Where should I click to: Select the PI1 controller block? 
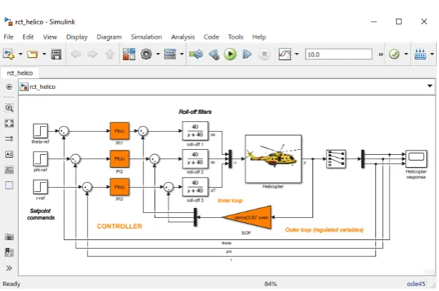[120, 130]
